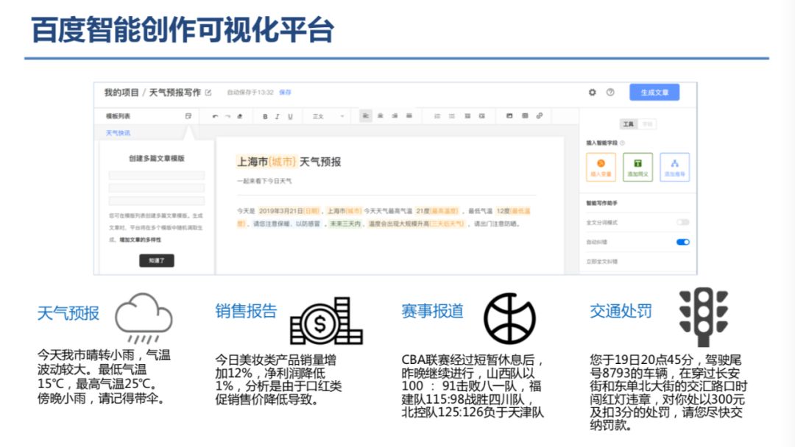Align text left

pyautogui.click(x=366, y=116)
